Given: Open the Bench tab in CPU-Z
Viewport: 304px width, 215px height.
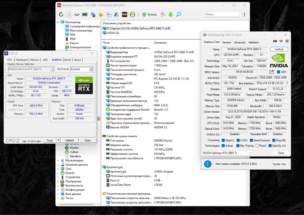Looking at the screenshot, I should 67,60.
